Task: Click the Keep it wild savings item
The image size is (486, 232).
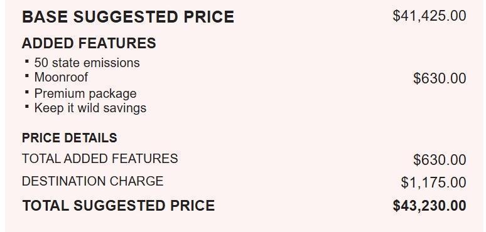Action: (x=90, y=108)
